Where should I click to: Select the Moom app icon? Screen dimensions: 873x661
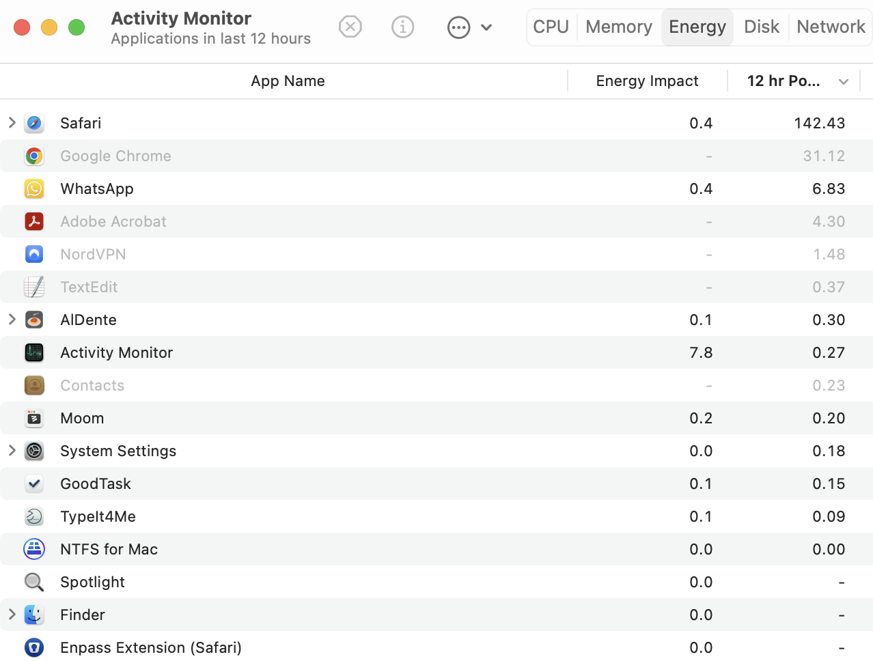coord(34,418)
